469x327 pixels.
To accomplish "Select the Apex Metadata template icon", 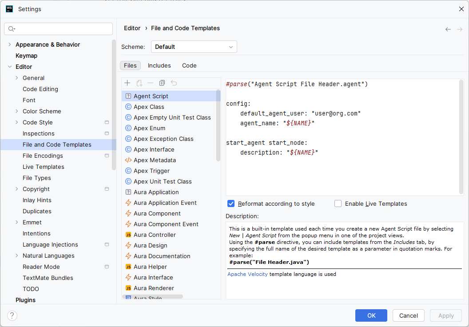I will click(128, 160).
